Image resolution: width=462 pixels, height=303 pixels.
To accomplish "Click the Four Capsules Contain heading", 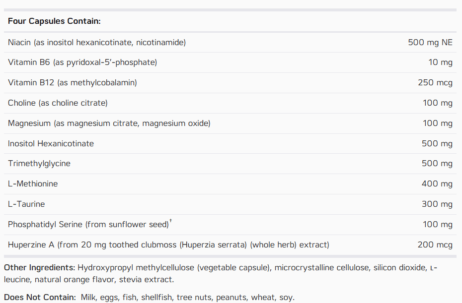I will 54,21.
